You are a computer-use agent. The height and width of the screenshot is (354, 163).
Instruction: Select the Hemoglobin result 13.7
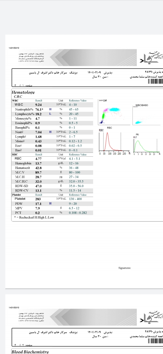click(x=38, y=163)
